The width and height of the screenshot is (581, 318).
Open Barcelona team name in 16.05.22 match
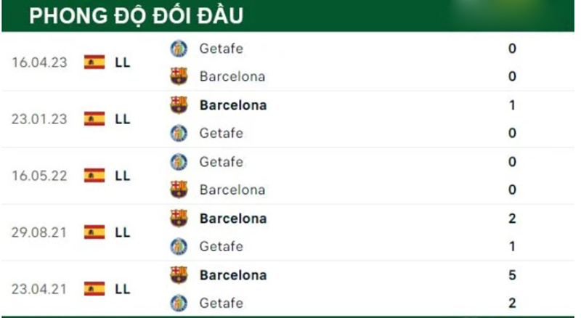(232, 189)
